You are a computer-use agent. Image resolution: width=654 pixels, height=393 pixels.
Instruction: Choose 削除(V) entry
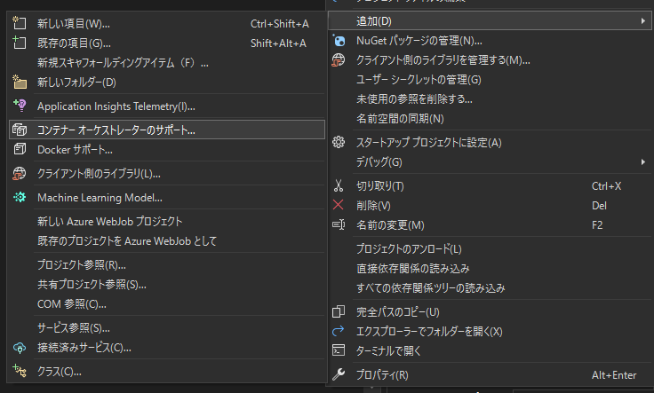point(490,206)
